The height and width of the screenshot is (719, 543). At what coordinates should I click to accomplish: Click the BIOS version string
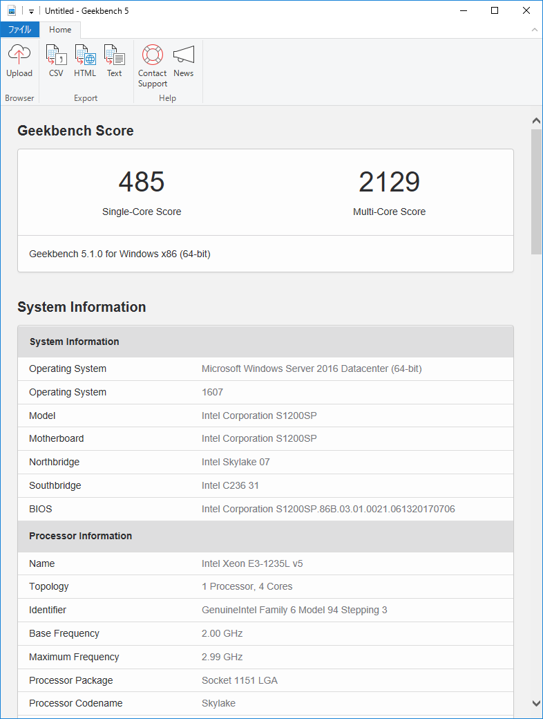click(x=328, y=509)
